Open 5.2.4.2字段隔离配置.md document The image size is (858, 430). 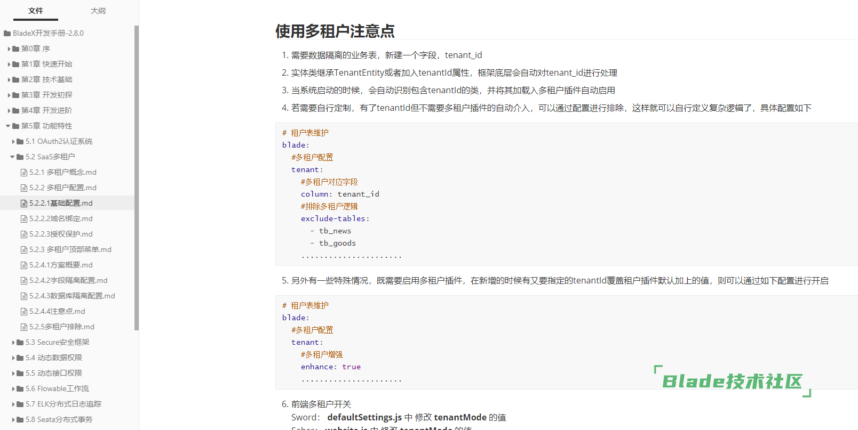68,280
